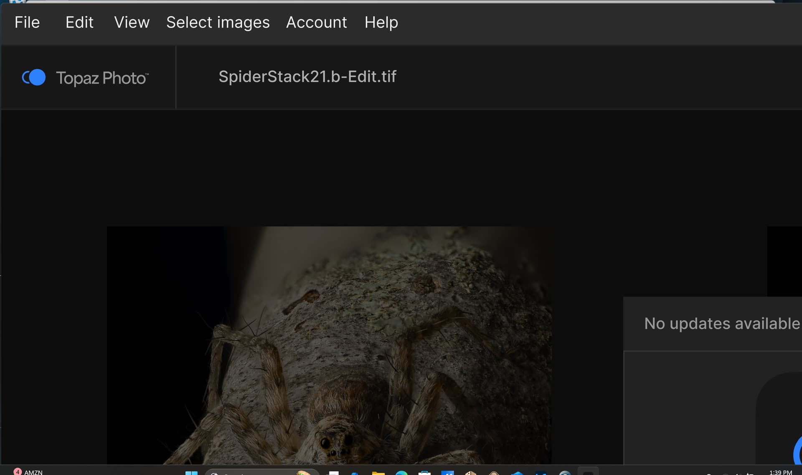Open the File menu
This screenshot has height=475, width=802.
click(27, 23)
